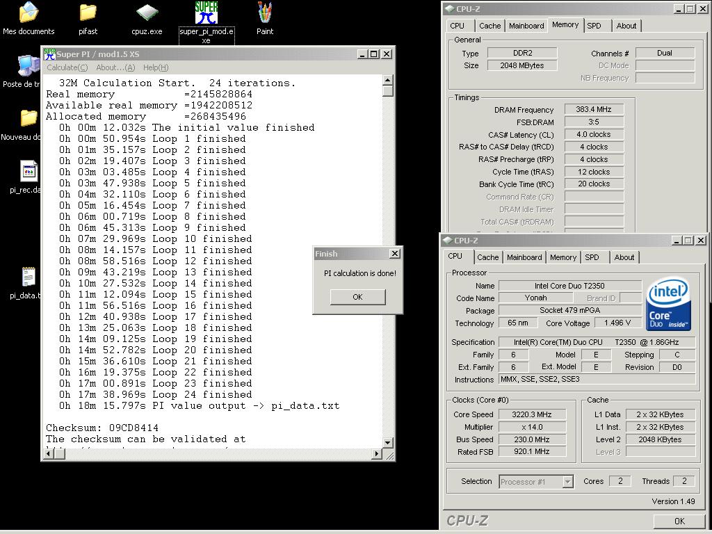
Task: Open the Poste de travail icon
Action: point(28,66)
